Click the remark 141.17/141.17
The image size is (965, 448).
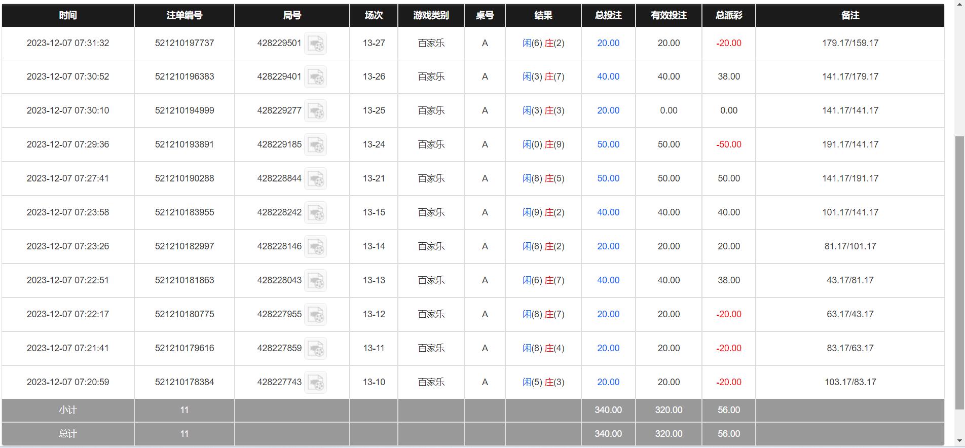click(x=850, y=110)
